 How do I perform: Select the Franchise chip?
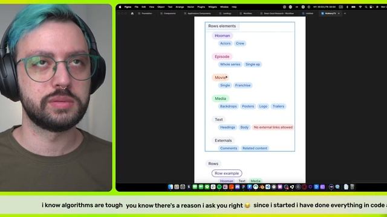(243, 86)
